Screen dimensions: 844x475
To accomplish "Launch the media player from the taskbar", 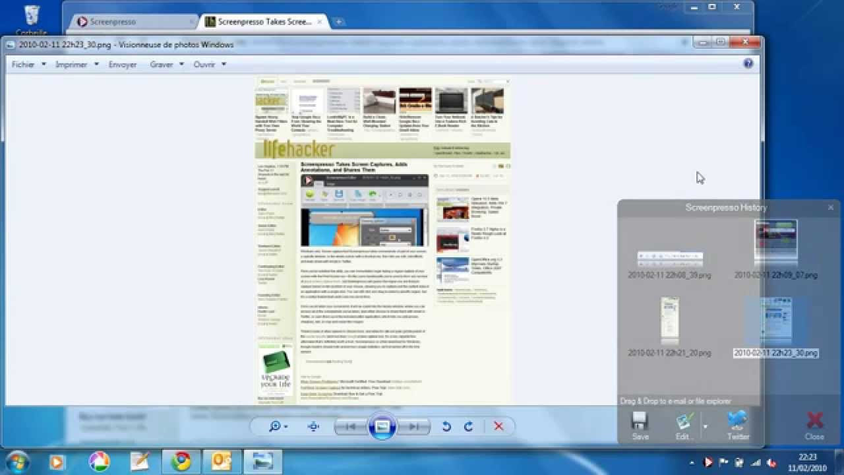I will point(57,462).
